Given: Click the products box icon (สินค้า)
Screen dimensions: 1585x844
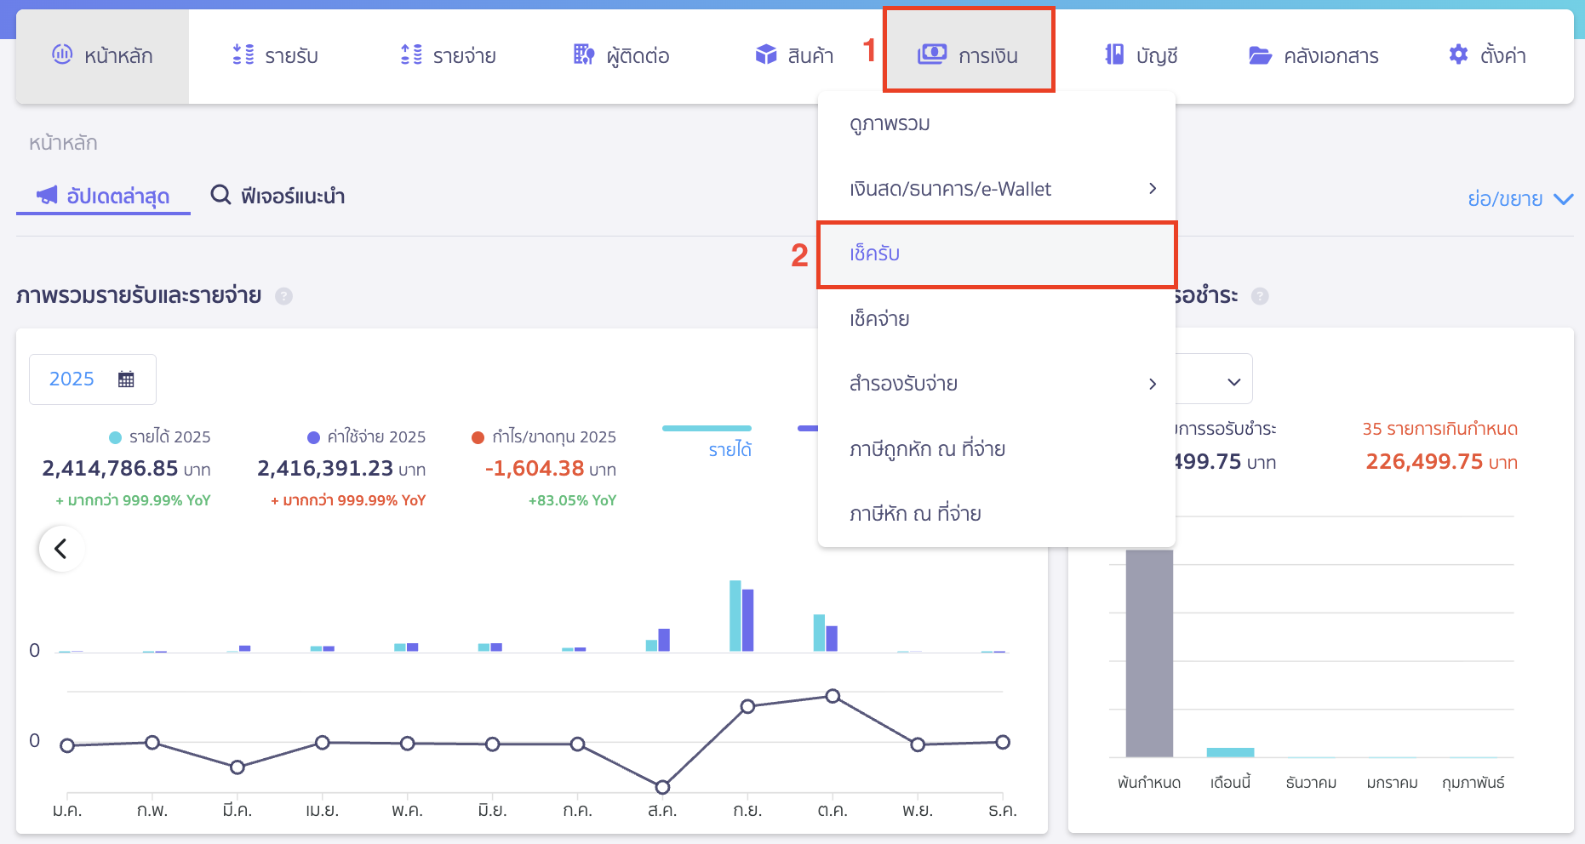Looking at the screenshot, I should (766, 55).
